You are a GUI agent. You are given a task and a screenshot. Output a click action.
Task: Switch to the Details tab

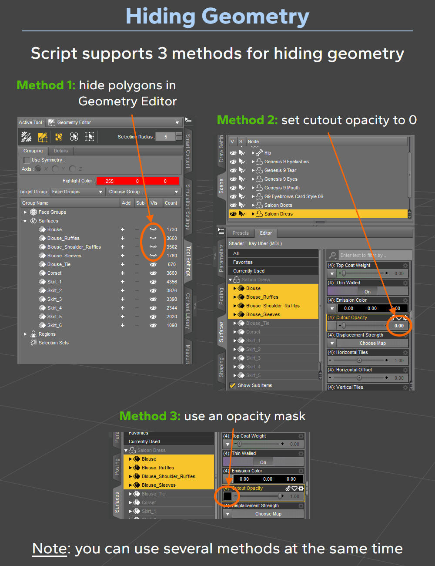click(60, 151)
